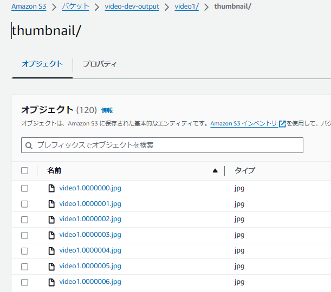Open the Amazon S3 breadcrumb link

click(29, 6)
